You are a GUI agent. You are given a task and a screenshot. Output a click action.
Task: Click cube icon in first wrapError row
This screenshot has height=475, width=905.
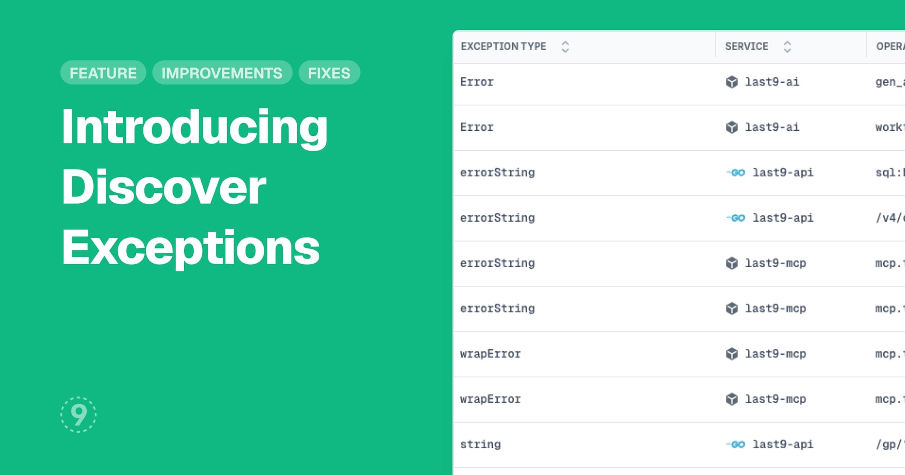pyautogui.click(x=732, y=353)
